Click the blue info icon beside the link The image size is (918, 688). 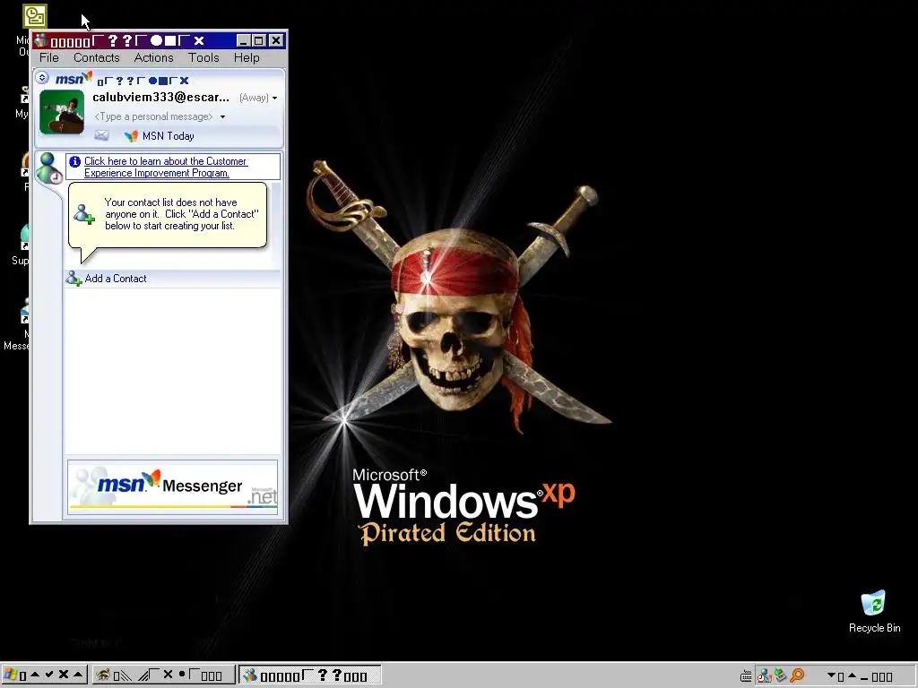coord(75,161)
